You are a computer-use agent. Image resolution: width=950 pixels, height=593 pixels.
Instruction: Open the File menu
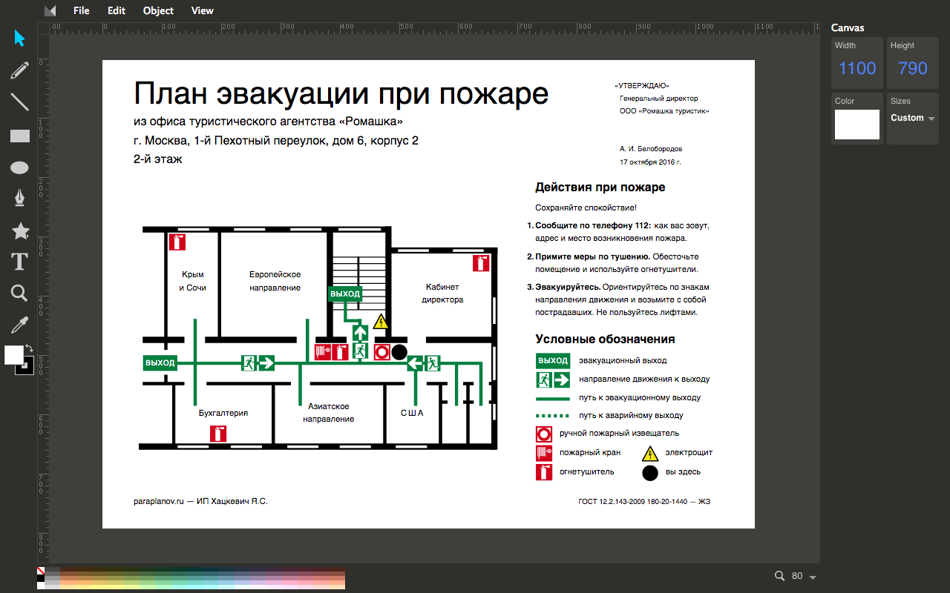point(82,10)
